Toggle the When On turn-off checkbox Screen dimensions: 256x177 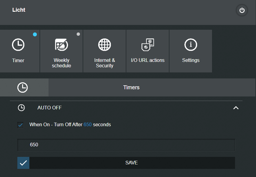click(x=20, y=125)
